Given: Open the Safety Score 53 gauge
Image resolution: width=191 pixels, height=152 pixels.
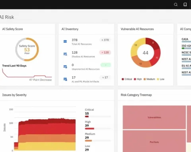Looking at the screenshot, I should point(27,49).
